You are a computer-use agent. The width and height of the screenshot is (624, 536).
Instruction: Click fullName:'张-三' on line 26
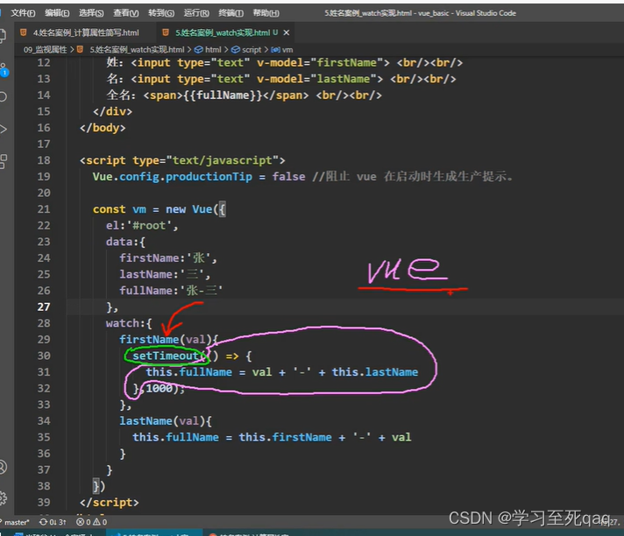pos(171,291)
